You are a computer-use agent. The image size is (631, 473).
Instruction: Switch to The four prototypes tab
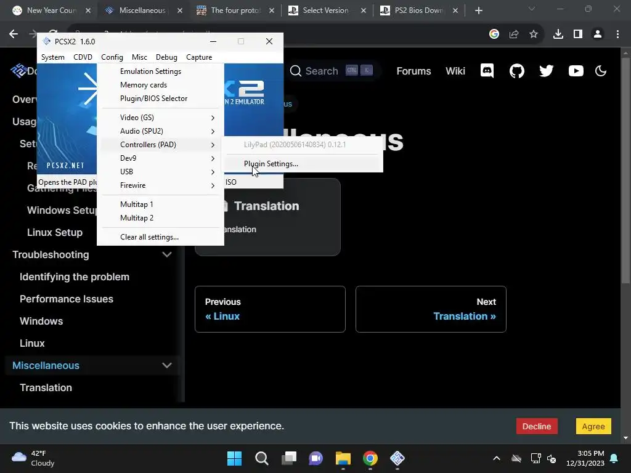point(235,10)
